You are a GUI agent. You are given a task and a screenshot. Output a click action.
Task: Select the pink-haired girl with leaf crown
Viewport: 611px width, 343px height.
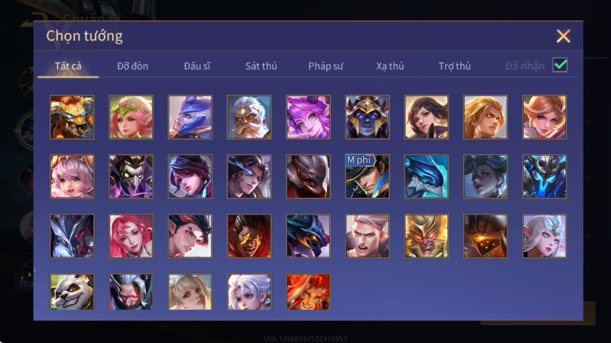point(131,117)
